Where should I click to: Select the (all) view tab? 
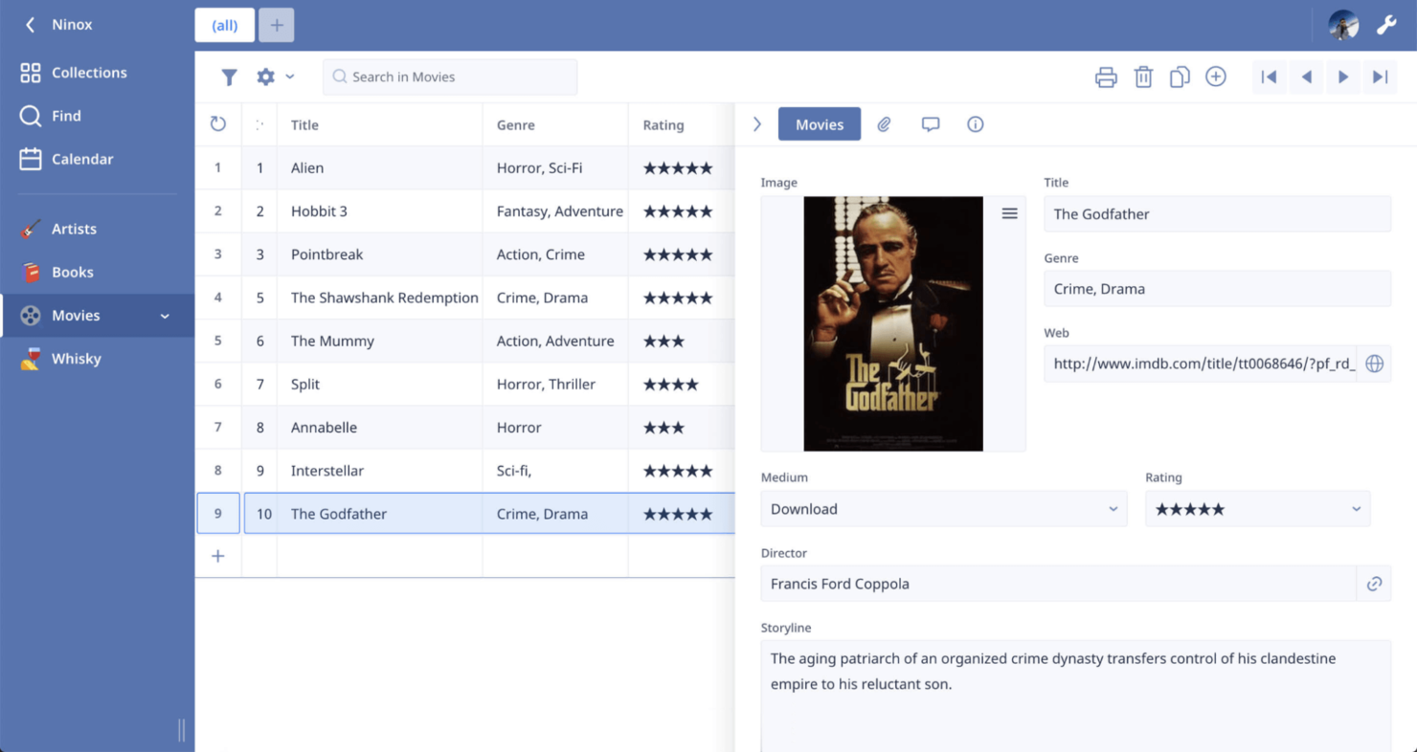225,26
